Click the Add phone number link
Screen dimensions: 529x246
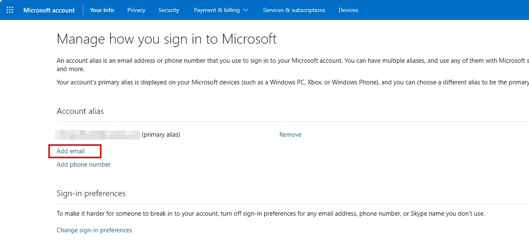click(84, 165)
